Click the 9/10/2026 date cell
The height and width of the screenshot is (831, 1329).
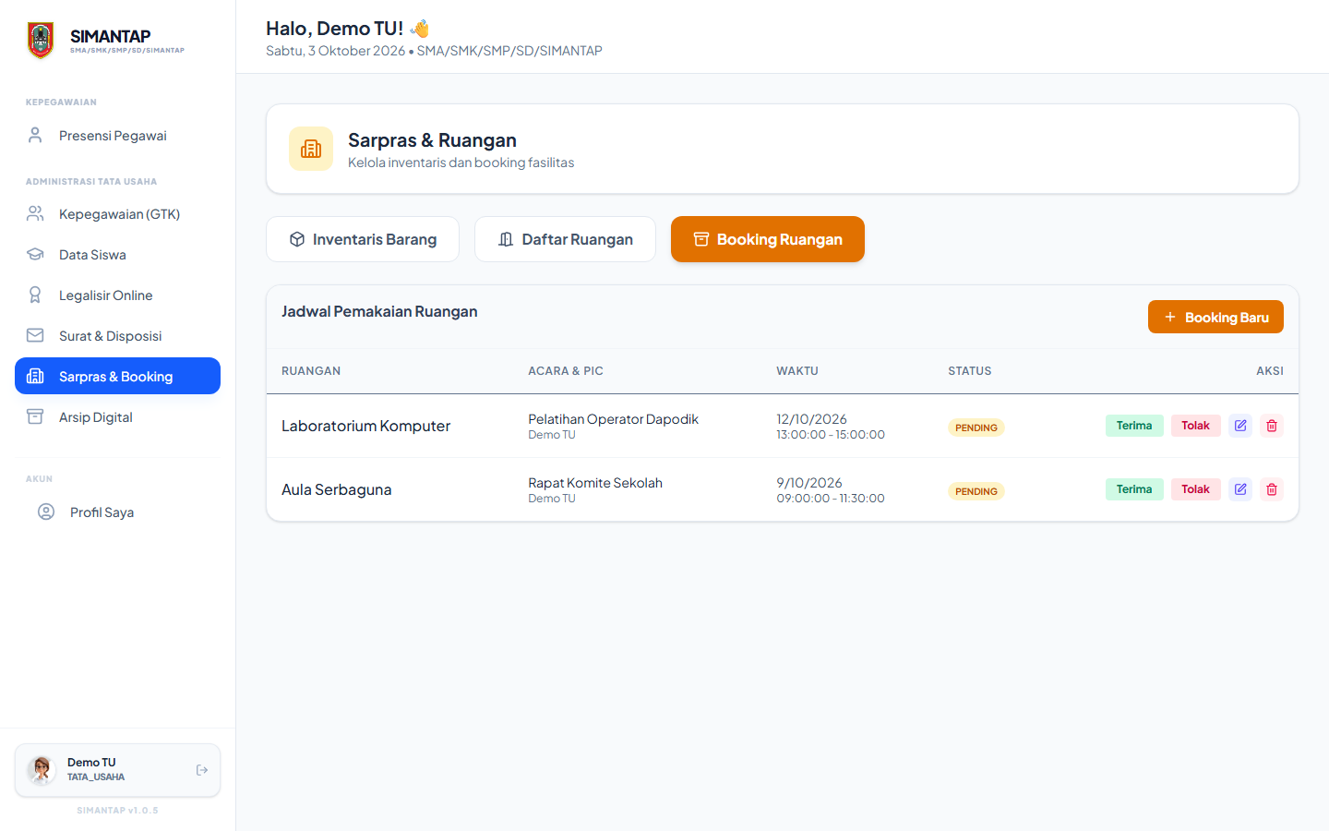[809, 483]
